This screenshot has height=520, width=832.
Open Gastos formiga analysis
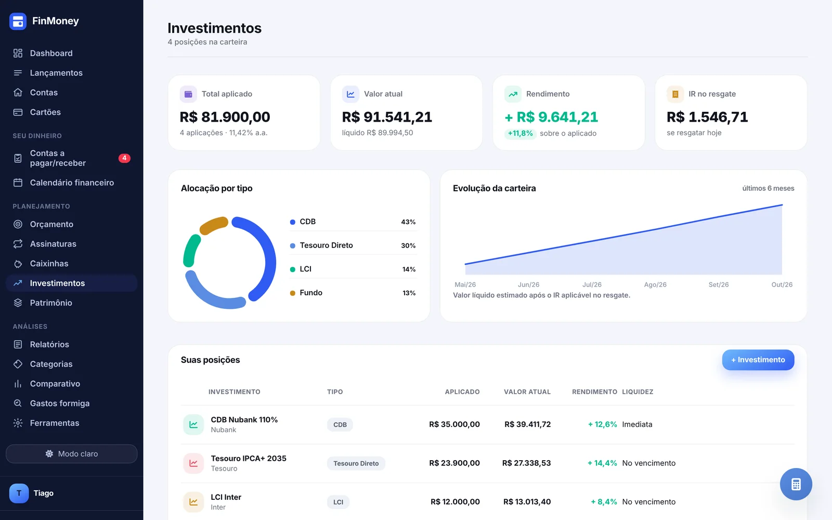72,404
